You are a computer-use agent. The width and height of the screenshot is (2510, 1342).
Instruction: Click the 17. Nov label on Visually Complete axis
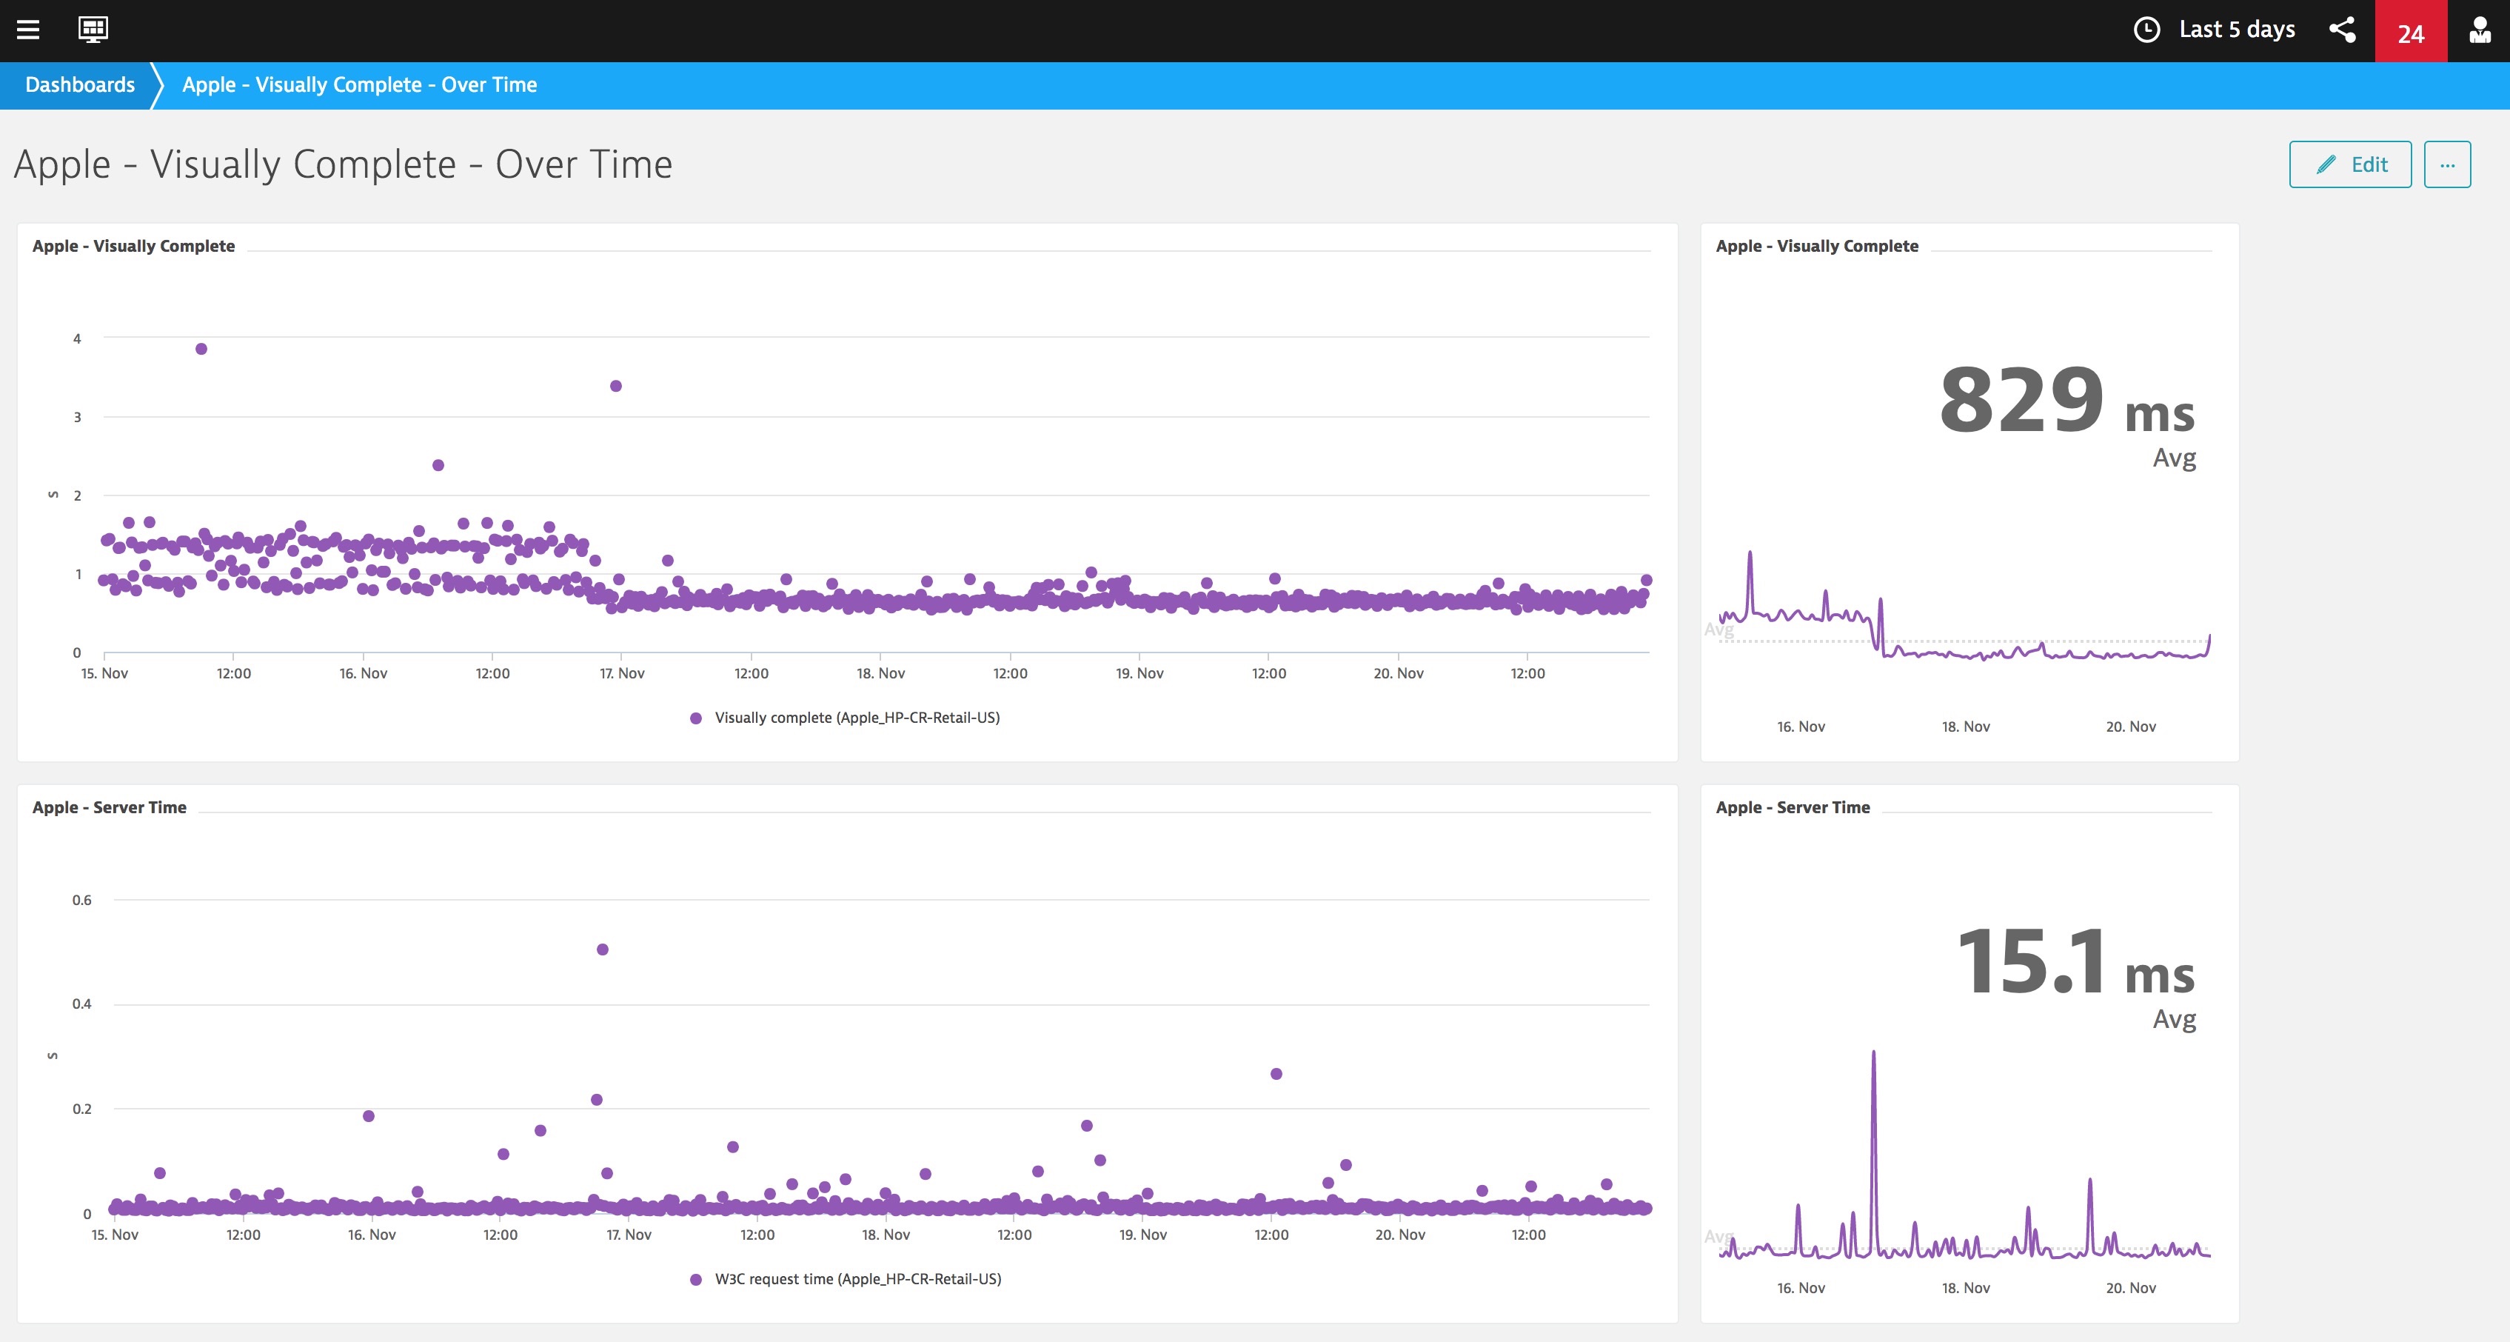[622, 673]
